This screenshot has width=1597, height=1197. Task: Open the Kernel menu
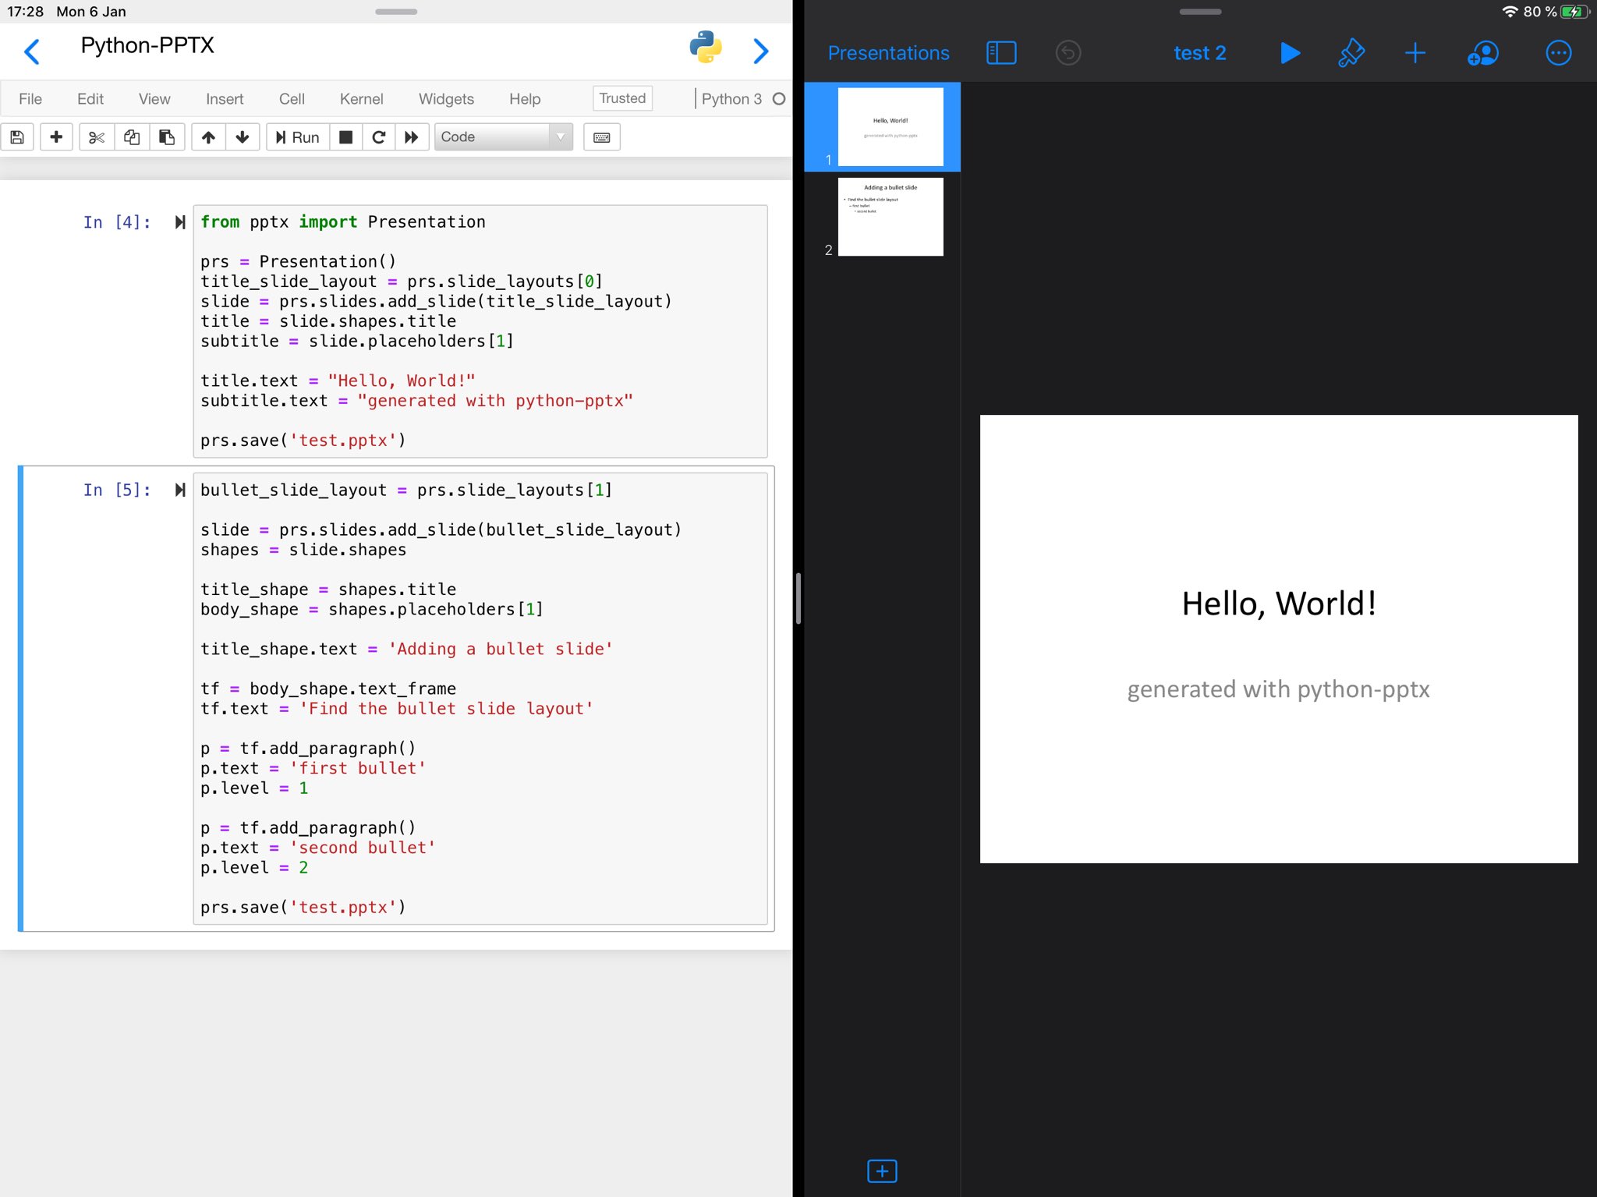point(362,99)
